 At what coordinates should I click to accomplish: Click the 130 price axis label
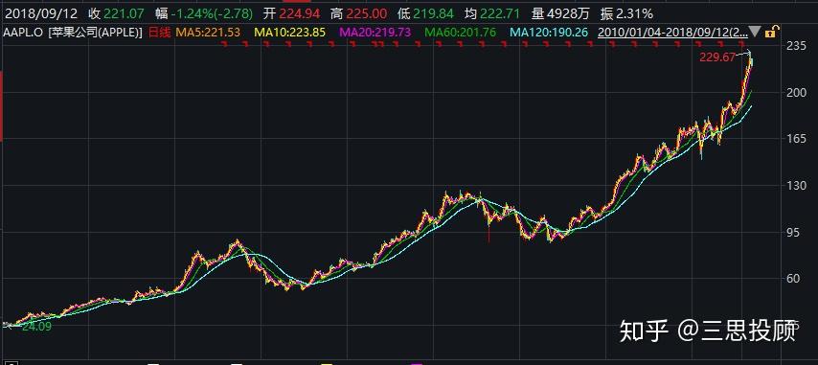tap(796, 186)
